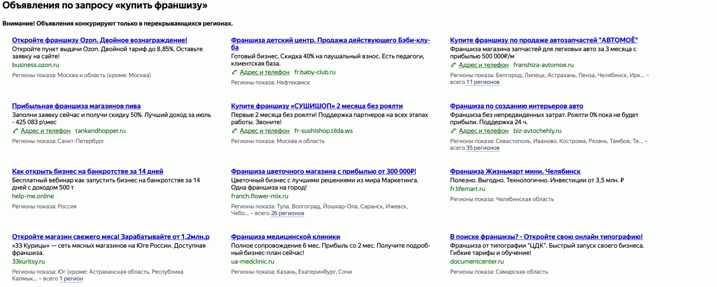717x287 pixels.
Task: Click text 'Регионы показа: Санкт-Петербург'
Action: 58,141
